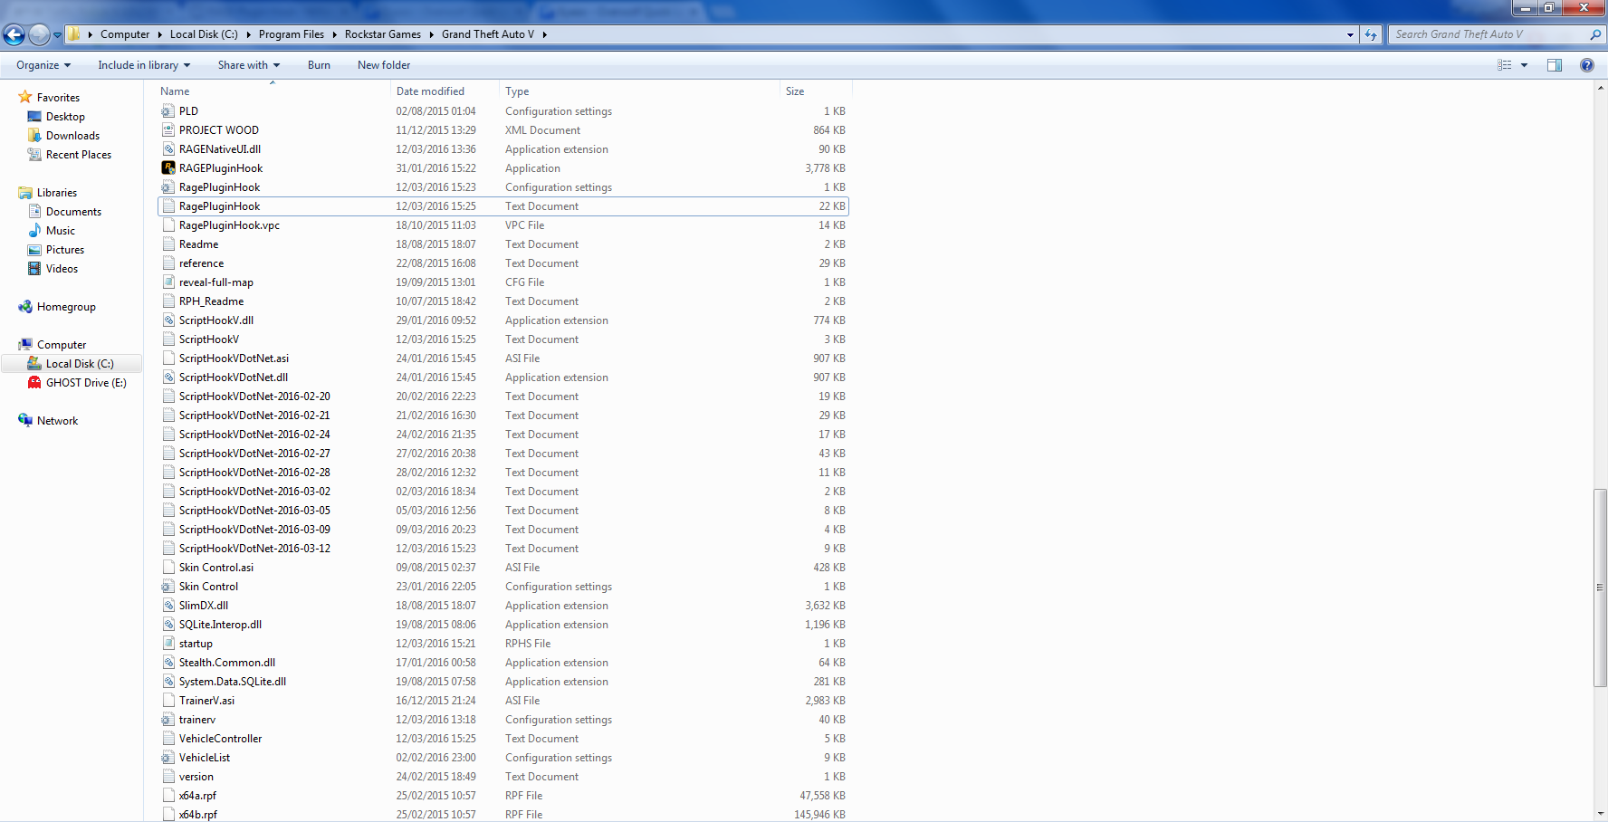Click the ScriptHookV.dll file icon
Screen dimensions: 1608x822
coord(168,320)
